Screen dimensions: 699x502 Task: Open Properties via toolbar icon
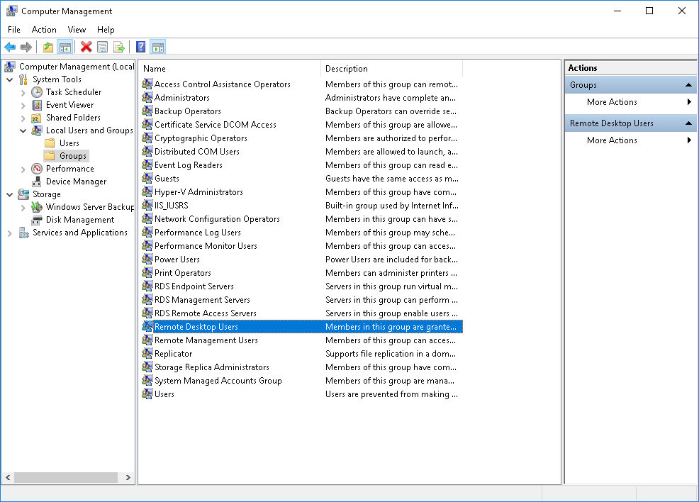tap(103, 47)
